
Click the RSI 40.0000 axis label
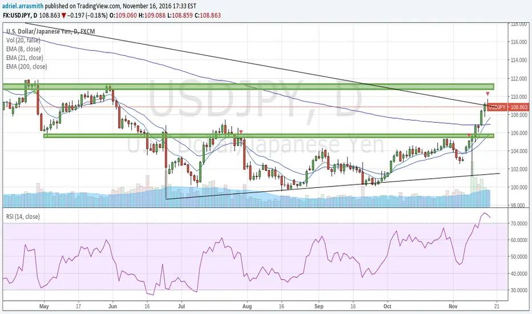519,273
